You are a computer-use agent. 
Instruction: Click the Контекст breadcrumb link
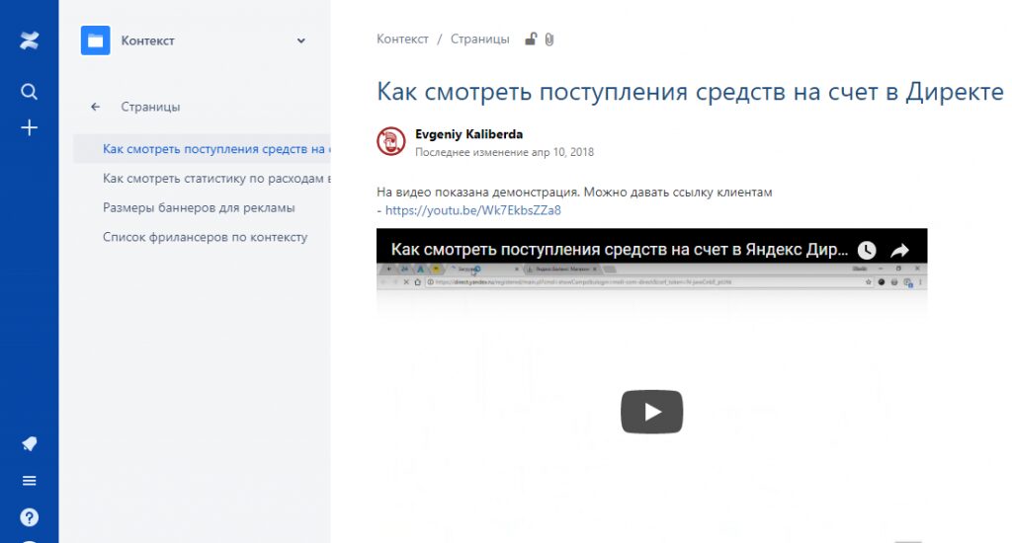(402, 39)
